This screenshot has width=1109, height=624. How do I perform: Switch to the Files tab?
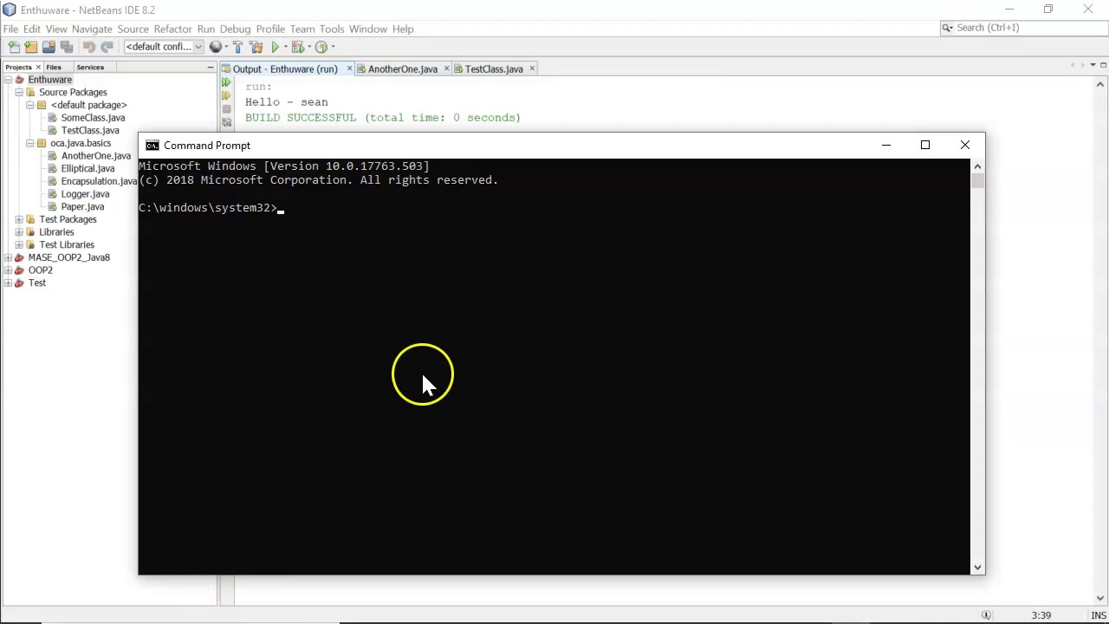tap(54, 67)
